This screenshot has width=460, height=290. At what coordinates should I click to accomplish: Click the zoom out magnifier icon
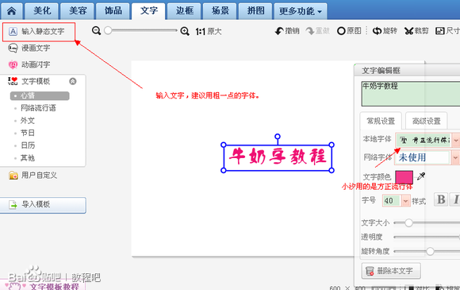[96, 30]
